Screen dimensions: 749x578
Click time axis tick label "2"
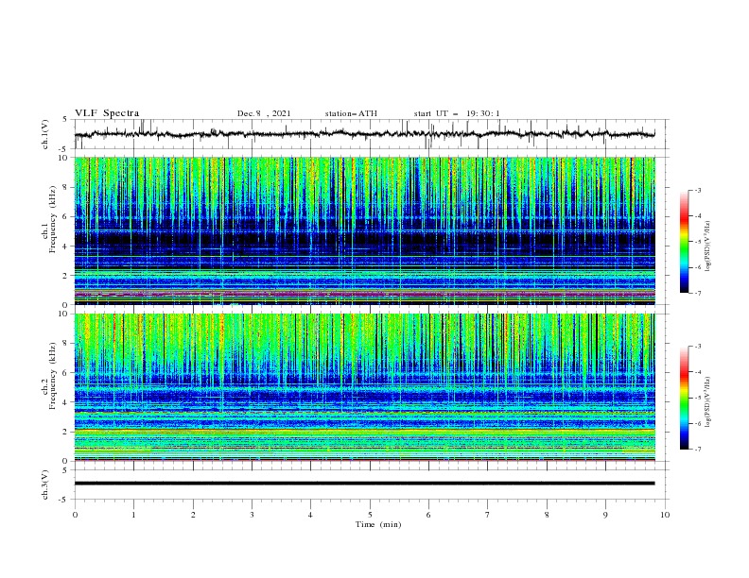[193, 515]
